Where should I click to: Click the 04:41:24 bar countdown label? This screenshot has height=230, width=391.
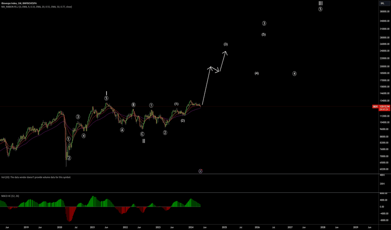[x=385, y=110]
